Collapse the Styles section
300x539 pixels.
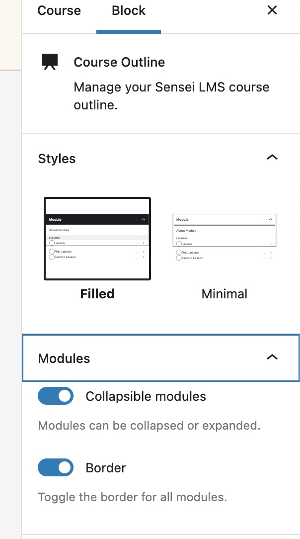[x=272, y=157]
